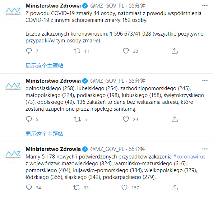
Task: Reply to the tweet with 74 comments
Action: 29,188
